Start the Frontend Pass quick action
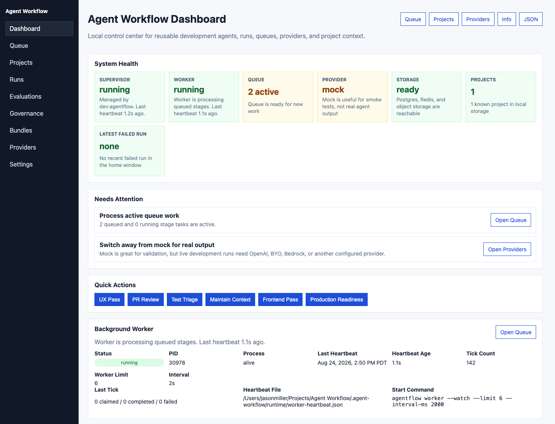The height and width of the screenshot is (424, 555). [281, 299]
